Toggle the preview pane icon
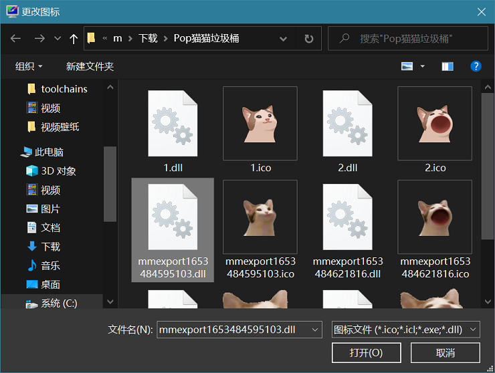 click(448, 66)
